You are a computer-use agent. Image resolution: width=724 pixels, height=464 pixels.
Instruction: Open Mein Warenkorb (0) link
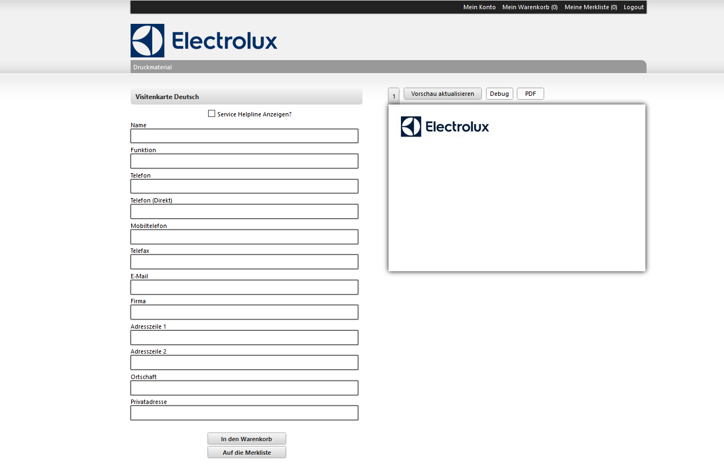(530, 7)
